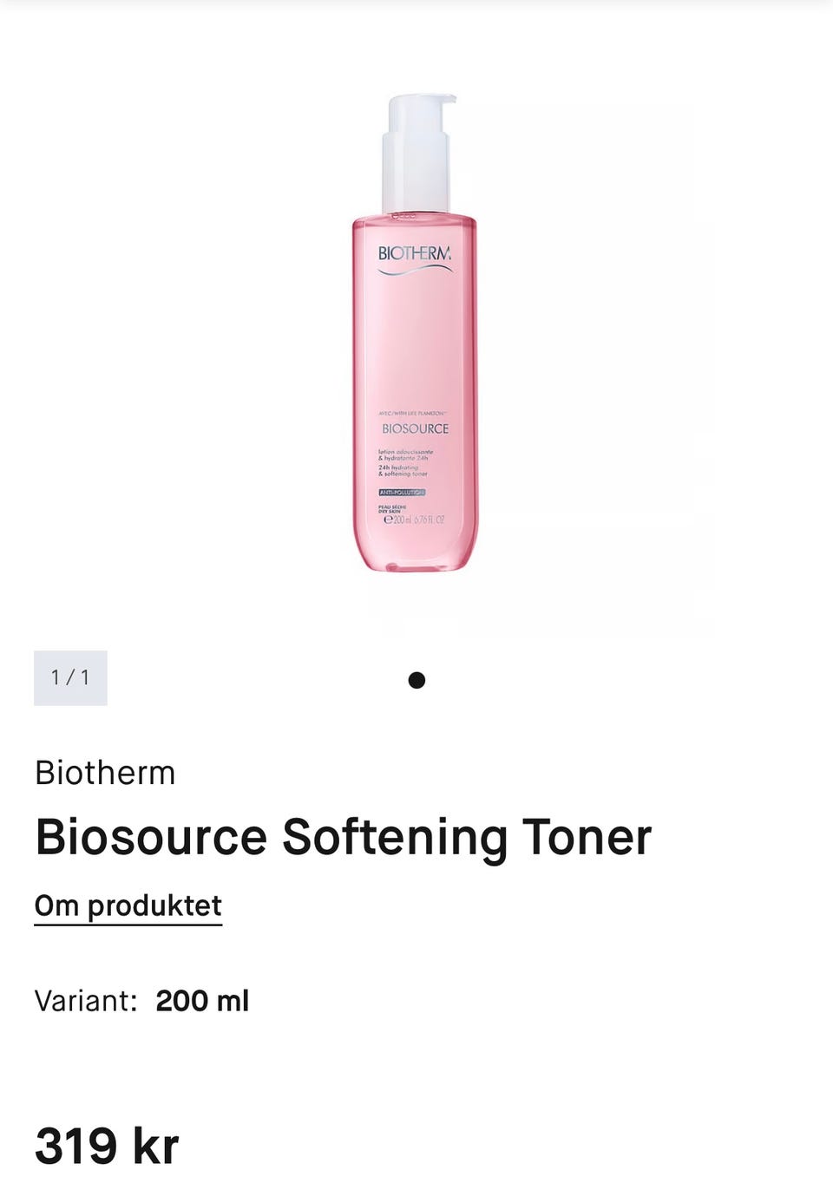Click the Anti-Pollution badge on bottle

click(402, 492)
